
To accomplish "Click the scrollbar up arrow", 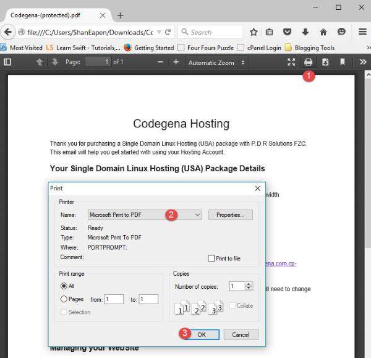I will point(368,75).
